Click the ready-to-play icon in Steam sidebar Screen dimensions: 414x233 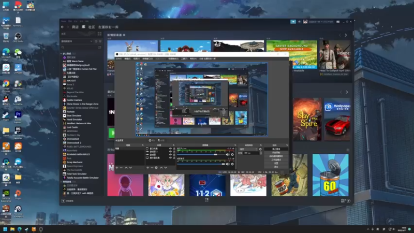point(100,41)
